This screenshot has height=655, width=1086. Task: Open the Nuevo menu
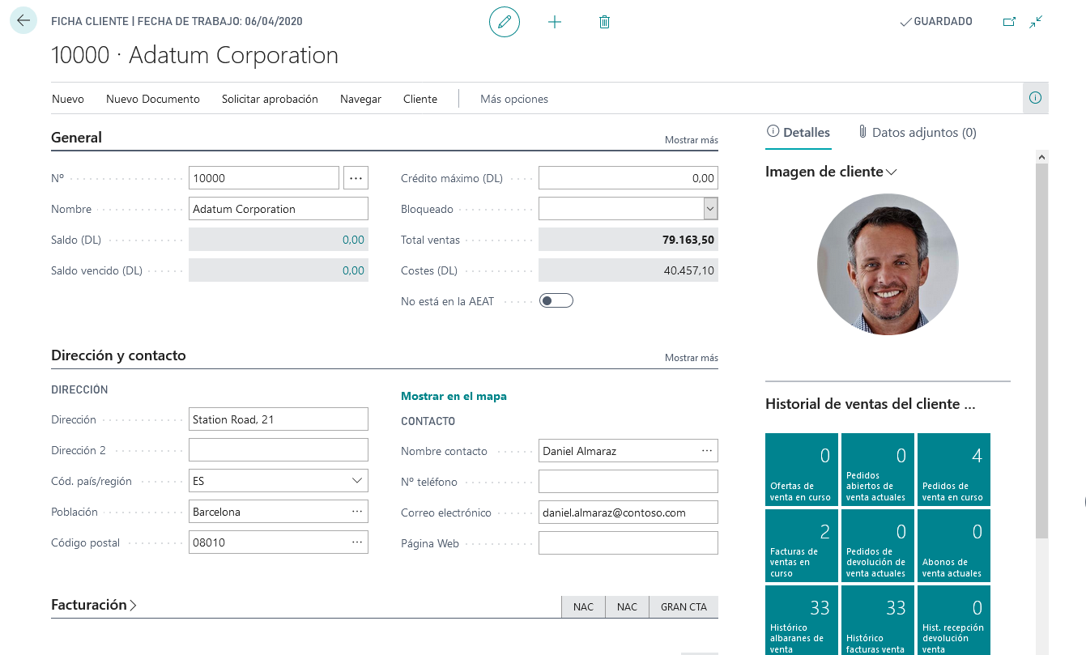coord(68,99)
